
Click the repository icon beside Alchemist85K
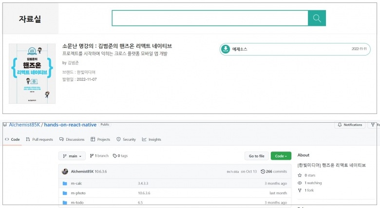click(5, 125)
